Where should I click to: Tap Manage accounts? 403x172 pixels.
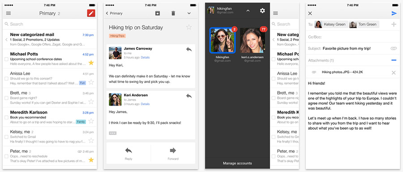pyautogui.click(x=237, y=163)
